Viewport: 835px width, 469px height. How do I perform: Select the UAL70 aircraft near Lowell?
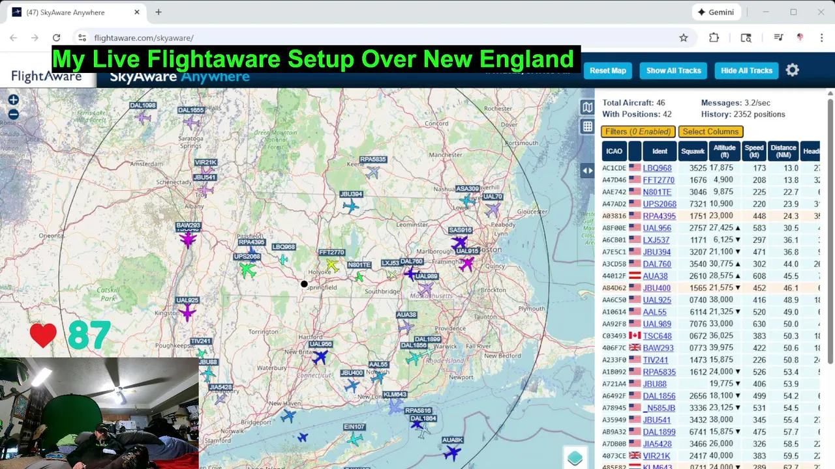(493, 210)
